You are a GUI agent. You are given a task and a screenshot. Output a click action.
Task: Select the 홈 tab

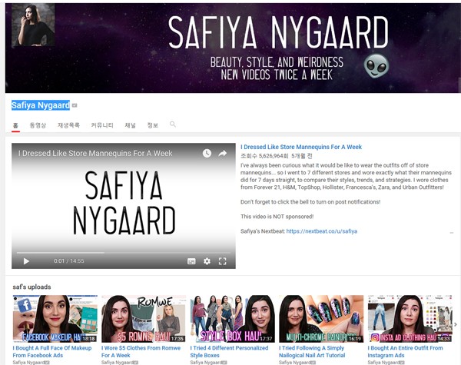(15, 125)
